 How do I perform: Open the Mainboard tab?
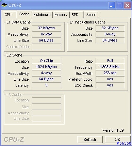pyautogui.click(x=42, y=15)
